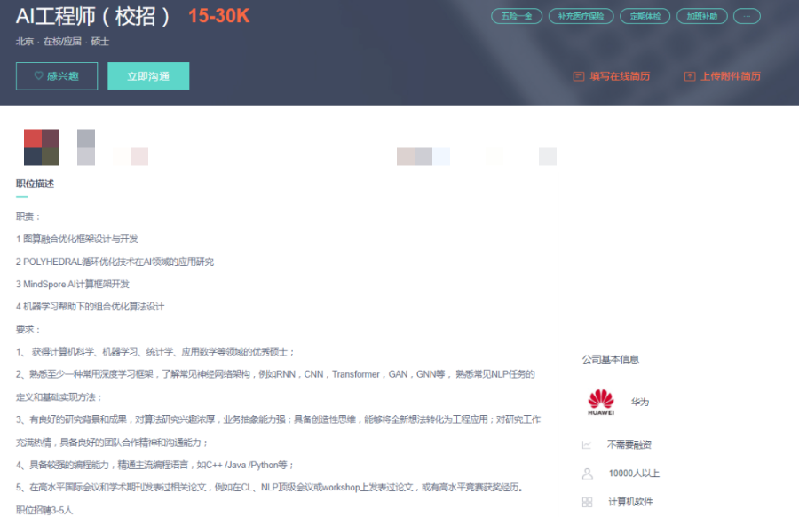Click the AI工程师（校招） job title

pos(92,16)
